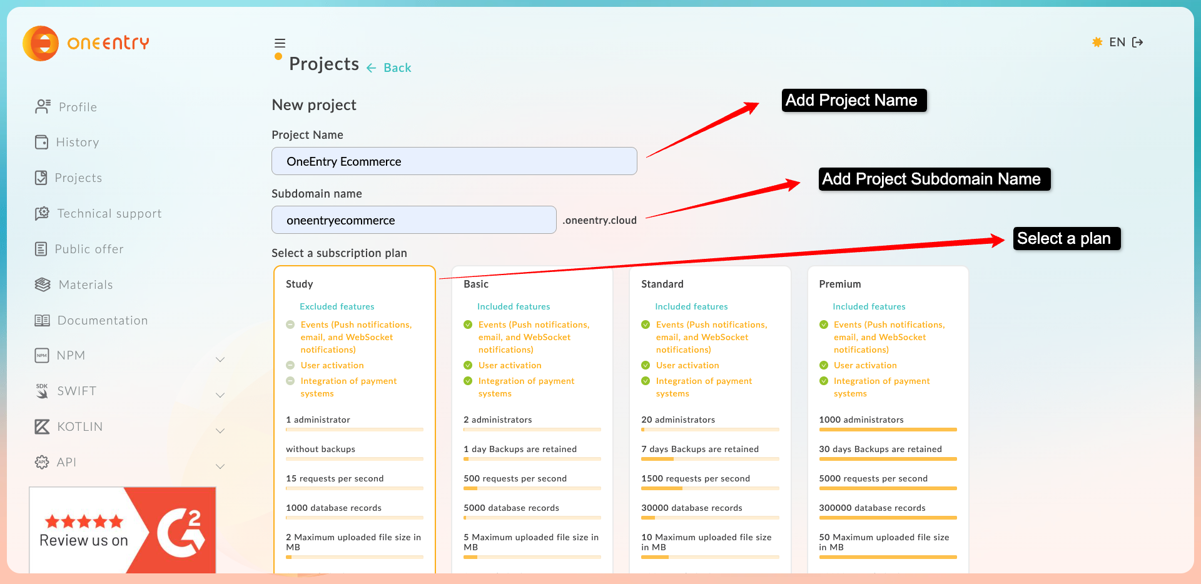1201x584 pixels.
Task: Click the SWIFT SDK icon
Action: (x=42, y=391)
